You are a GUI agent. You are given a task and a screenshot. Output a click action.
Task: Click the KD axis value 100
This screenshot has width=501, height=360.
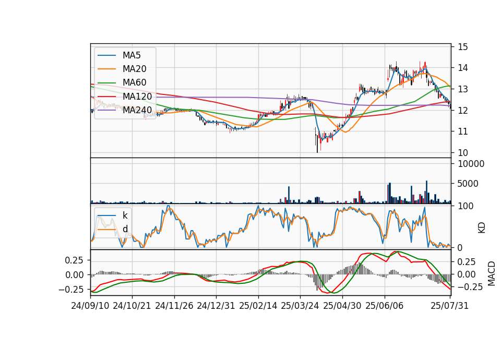click(466, 206)
